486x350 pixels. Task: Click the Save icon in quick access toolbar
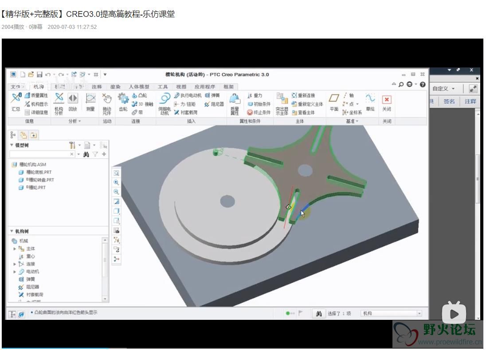39,75
